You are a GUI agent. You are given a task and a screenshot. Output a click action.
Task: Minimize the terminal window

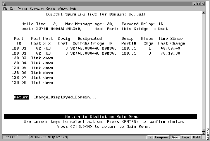coord(195,4)
